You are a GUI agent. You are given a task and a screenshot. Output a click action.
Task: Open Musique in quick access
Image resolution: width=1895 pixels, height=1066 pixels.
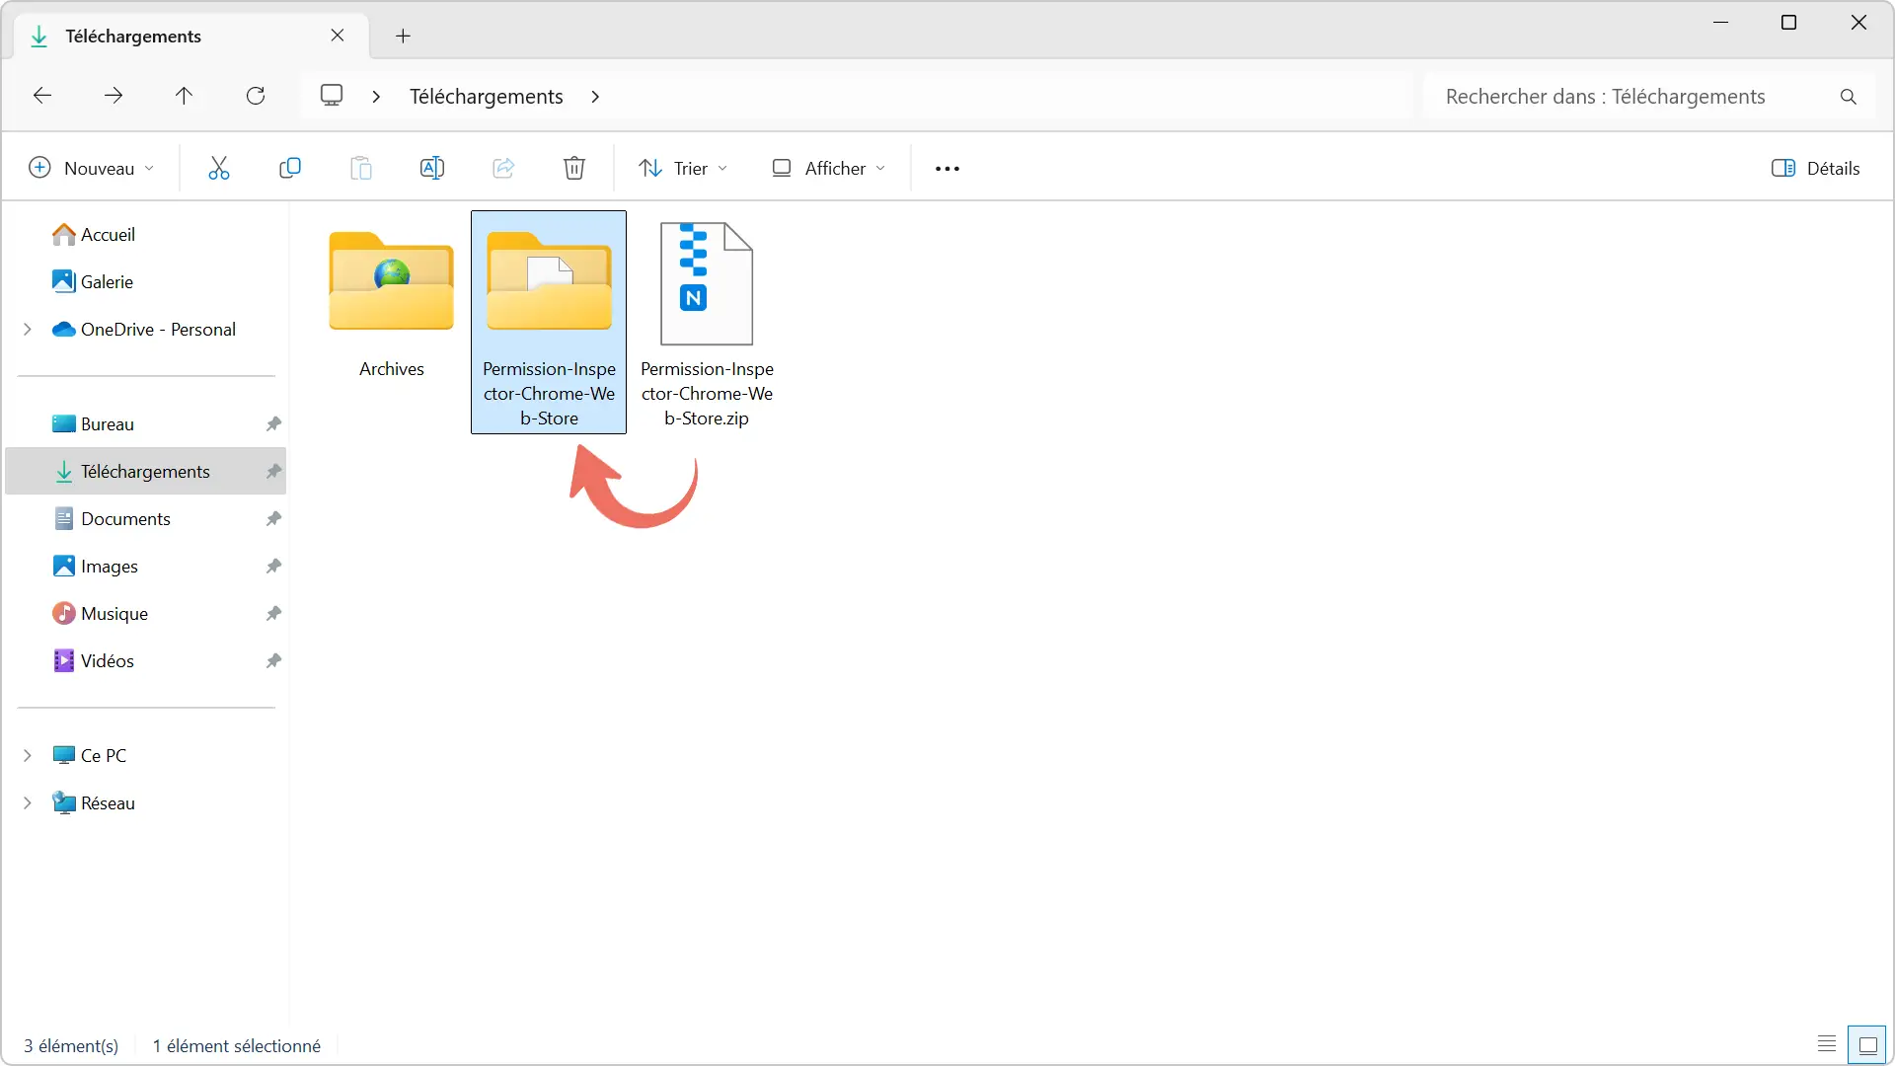[x=100, y=613]
